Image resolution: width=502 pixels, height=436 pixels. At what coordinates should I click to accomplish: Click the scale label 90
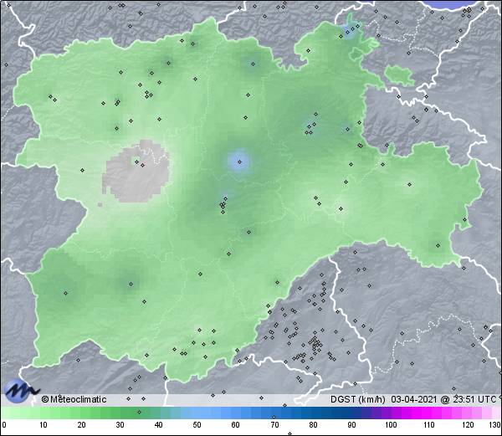(x=351, y=425)
